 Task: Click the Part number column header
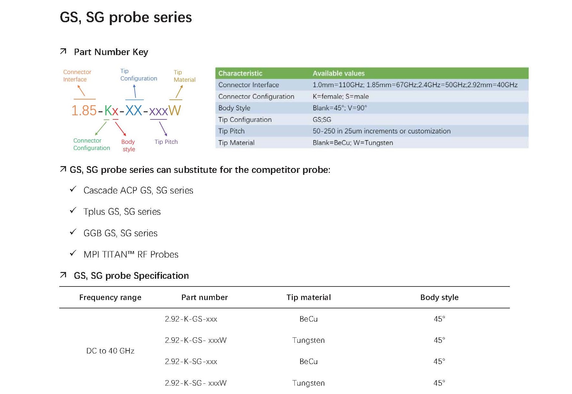[205, 297]
